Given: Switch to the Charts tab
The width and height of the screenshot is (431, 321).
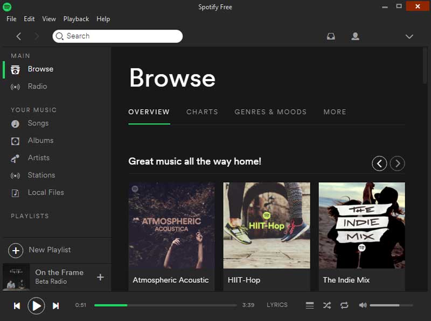Looking at the screenshot, I should [x=202, y=112].
